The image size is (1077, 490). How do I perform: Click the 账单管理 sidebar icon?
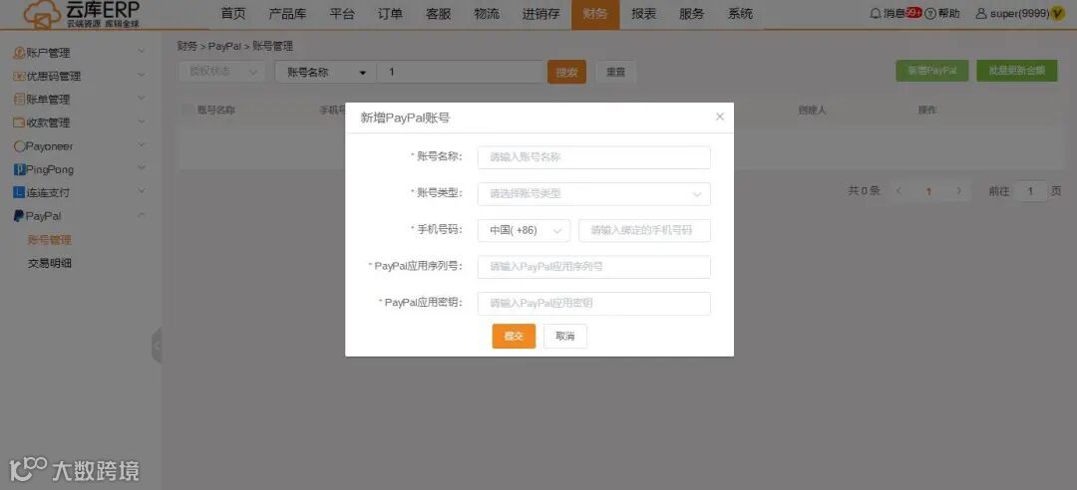[x=19, y=100]
